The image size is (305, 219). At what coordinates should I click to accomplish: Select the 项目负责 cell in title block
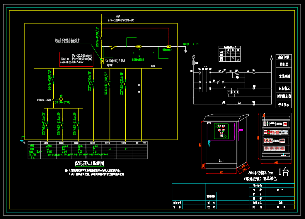(x=177, y=203)
